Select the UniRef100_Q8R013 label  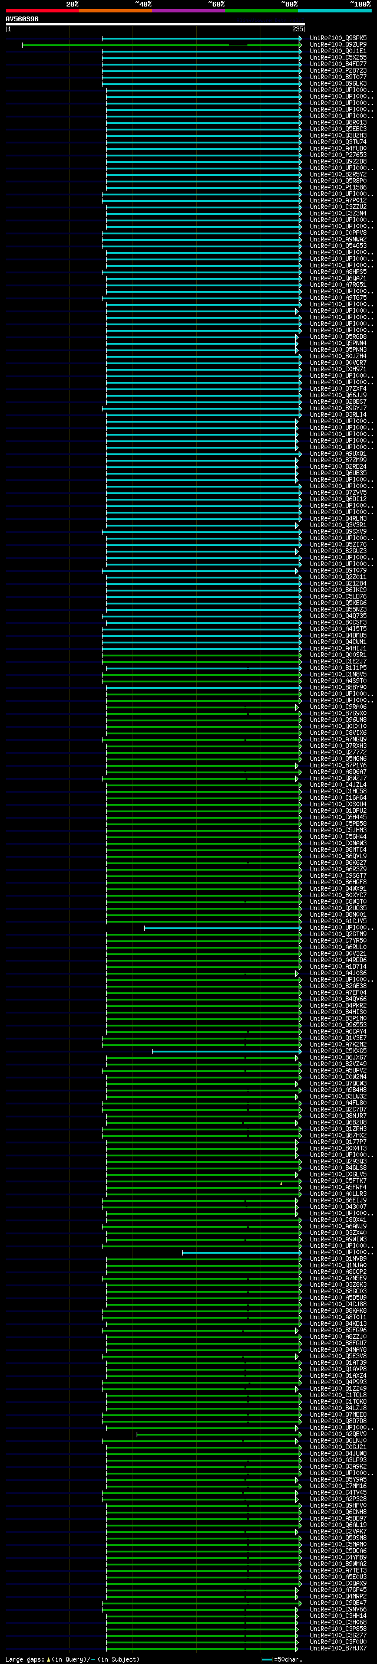[338, 122]
